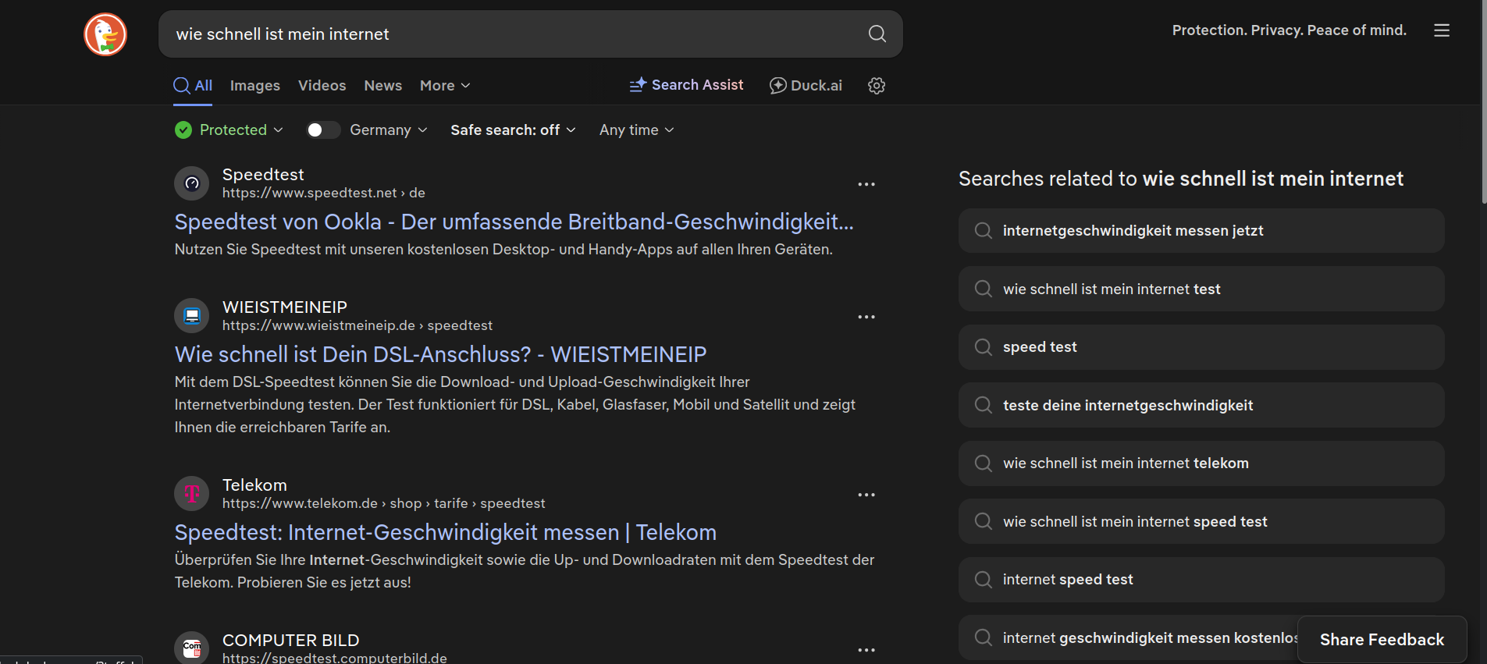
Task: Expand the Any time filter
Action: click(636, 130)
